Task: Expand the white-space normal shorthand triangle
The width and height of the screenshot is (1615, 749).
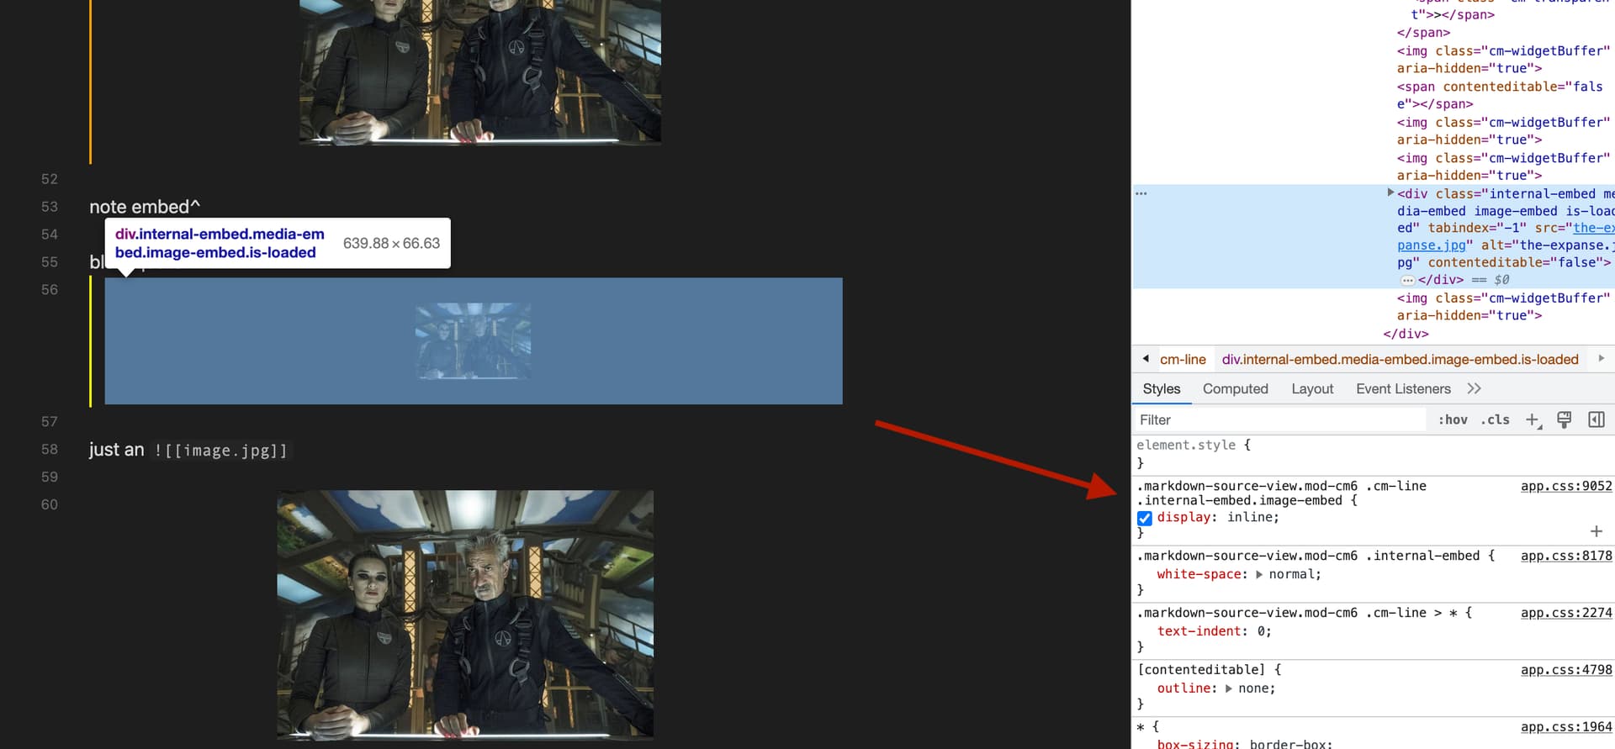Action: point(1259,575)
